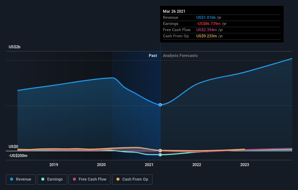Image resolution: width=298 pixels, height=190 pixels.
Task: Click the Revenue row label in tooltip
Action: pos(171,17)
